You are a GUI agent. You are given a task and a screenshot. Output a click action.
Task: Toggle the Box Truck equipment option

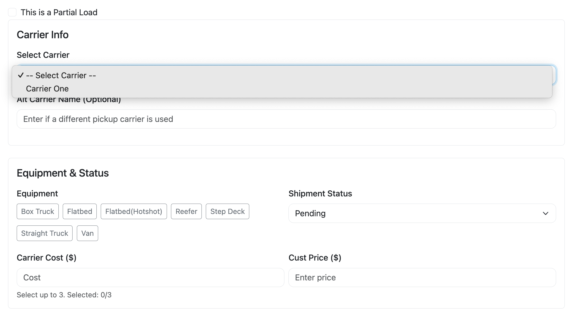tap(37, 211)
